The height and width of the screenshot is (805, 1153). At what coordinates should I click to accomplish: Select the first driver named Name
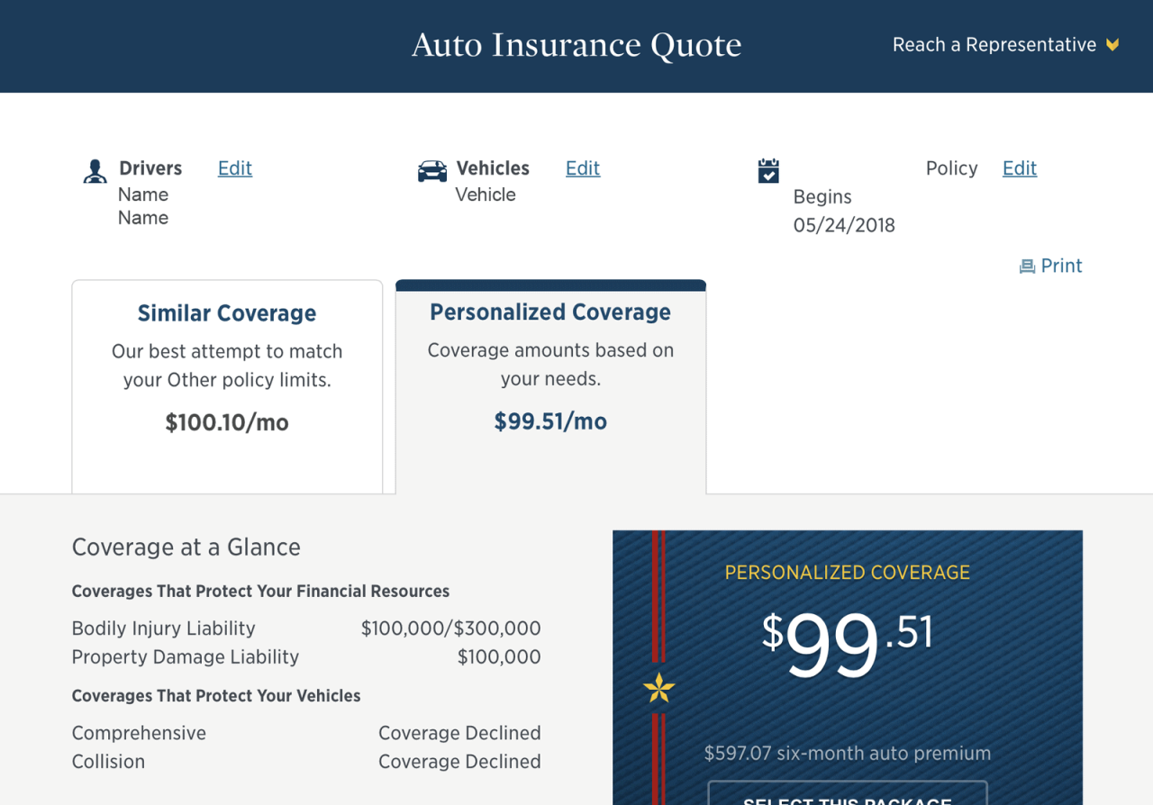click(x=143, y=194)
